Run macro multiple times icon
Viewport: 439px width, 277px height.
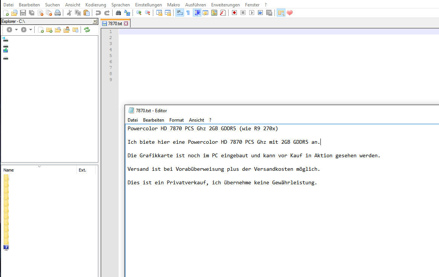tap(261, 13)
